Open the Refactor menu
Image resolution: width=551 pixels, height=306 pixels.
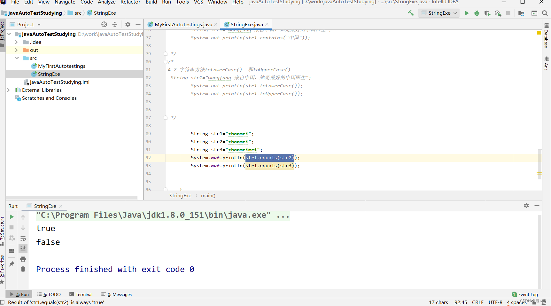pos(130,2)
